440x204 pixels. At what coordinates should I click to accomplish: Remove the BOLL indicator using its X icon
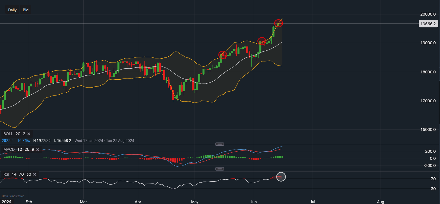(28, 133)
